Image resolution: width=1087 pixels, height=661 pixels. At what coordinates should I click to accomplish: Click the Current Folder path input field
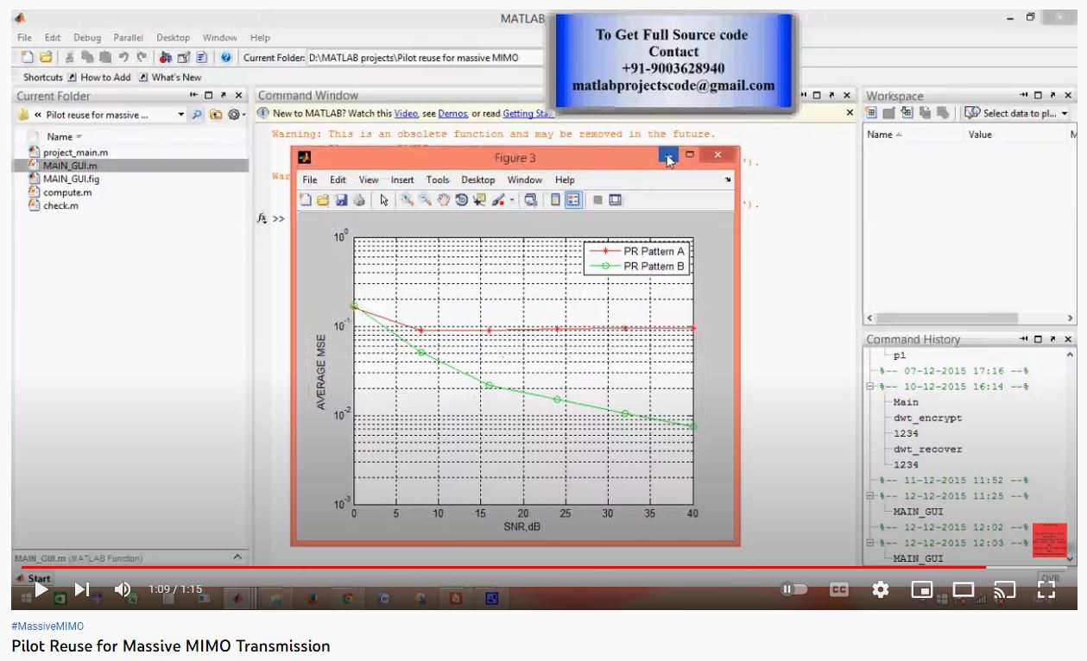point(426,58)
